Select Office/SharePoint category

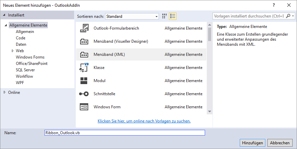(x=32, y=64)
